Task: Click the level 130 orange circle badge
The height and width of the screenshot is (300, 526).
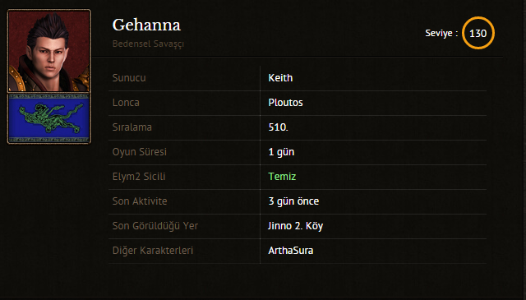Action: tap(478, 33)
